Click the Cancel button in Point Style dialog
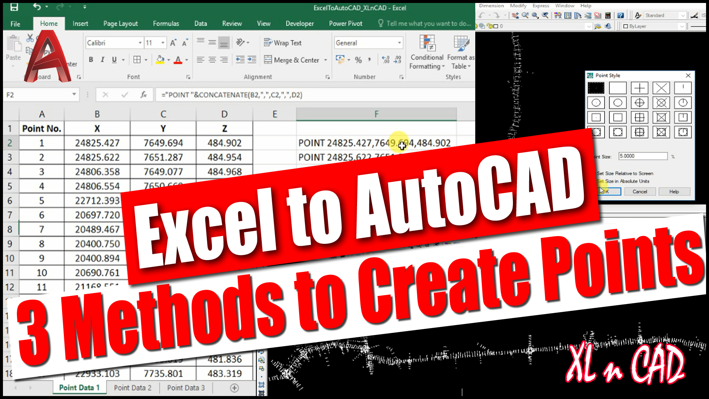The height and width of the screenshot is (399, 709). pos(639,191)
